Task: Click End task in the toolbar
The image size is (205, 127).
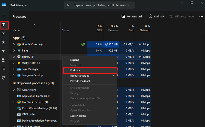Action: (156, 16)
